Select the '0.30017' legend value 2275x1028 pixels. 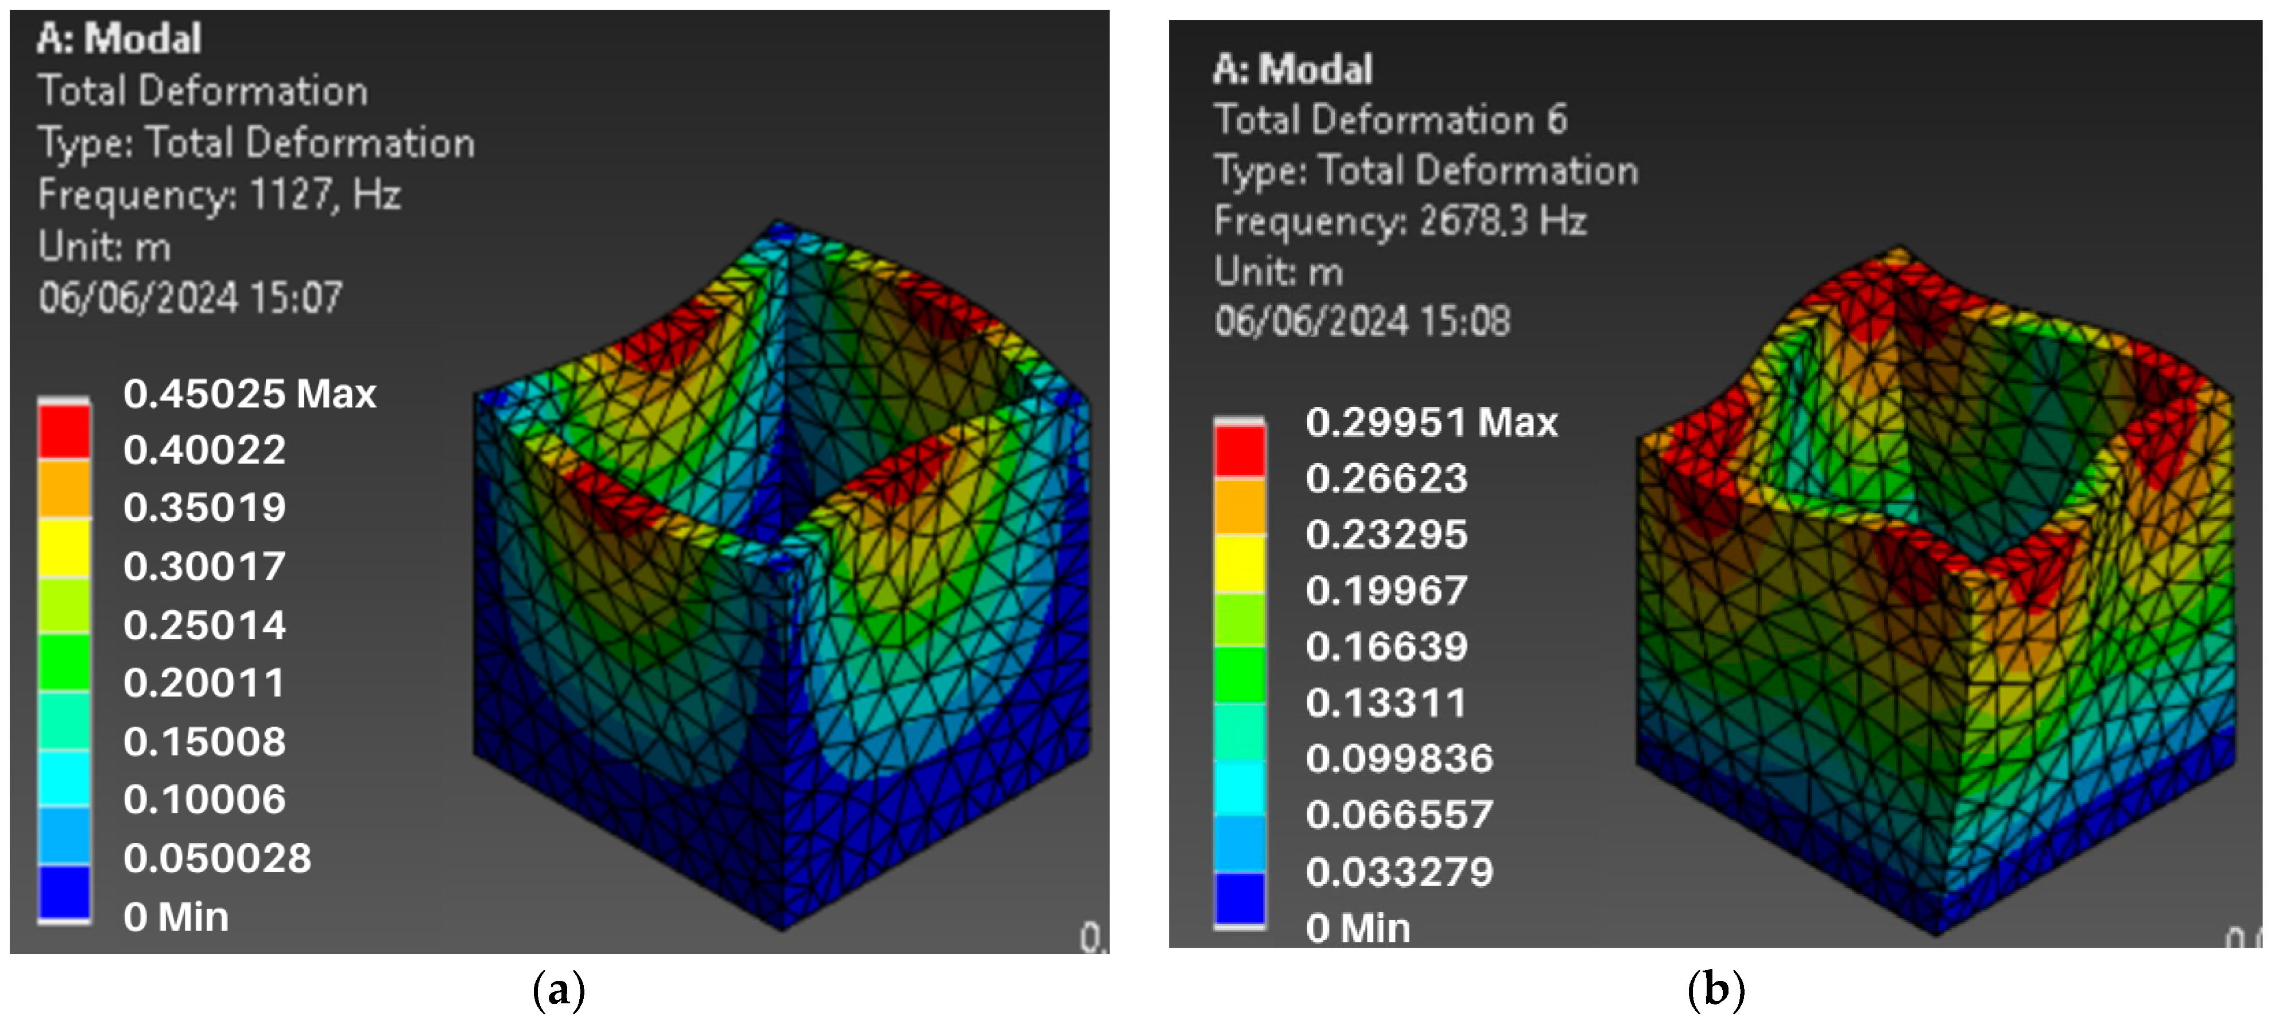(x=205, y=566)
